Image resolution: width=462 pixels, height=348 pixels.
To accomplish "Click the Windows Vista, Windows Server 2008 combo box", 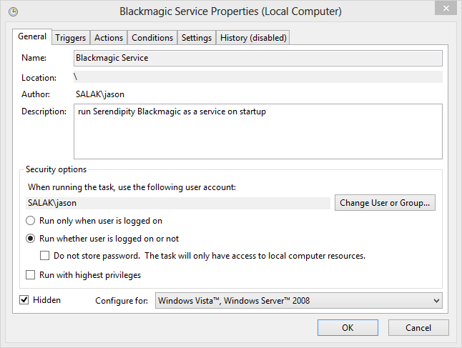I will (298, 301).
